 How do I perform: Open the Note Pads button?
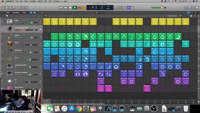point(190,8)
